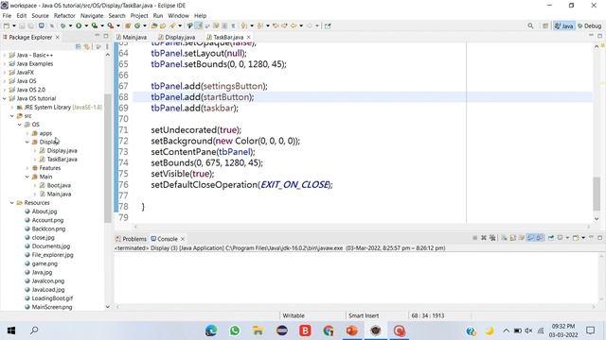
Task: Click the Pin Editor toolbar icon
Action: click(x=328, y=25)
